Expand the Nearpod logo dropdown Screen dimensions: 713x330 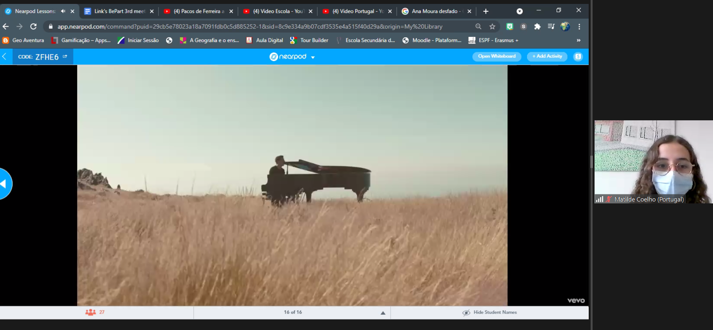pos(313,57)
